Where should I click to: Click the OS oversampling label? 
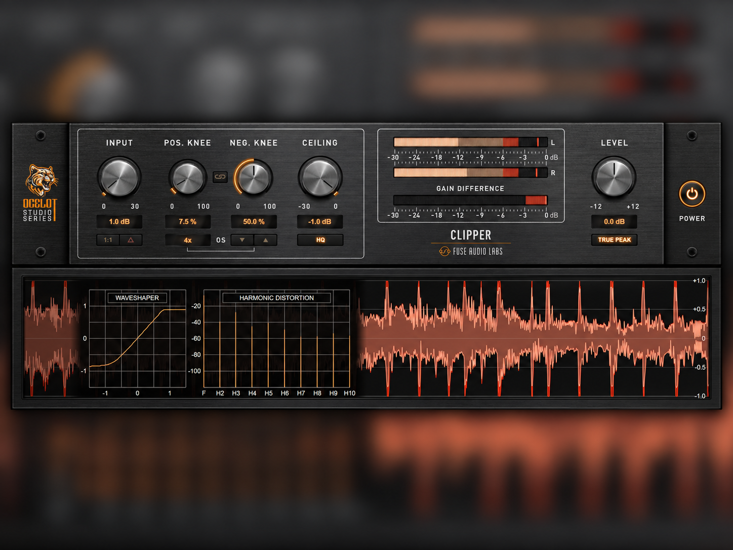pyautogui.click(x=221, y=240)
